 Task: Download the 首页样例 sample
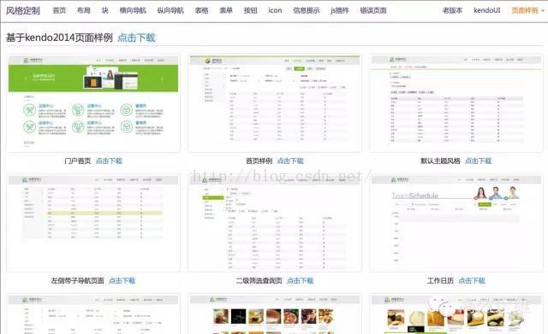[290, 161]
